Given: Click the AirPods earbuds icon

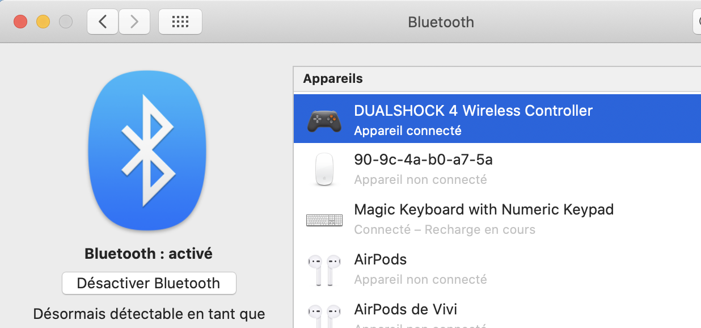Looking at the screenshot, I should (324, 270).
